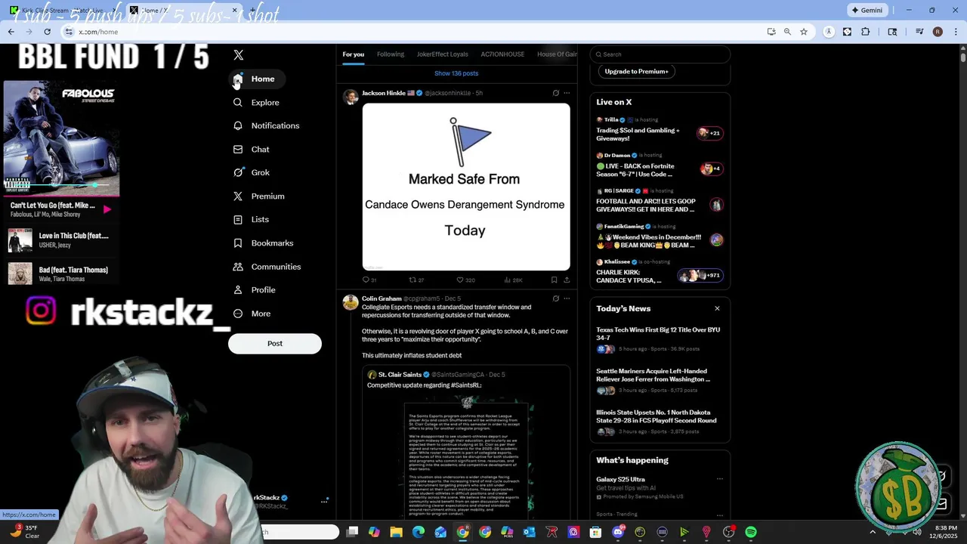
Task: Join Dr Damon's Fortnite live stream
Action: (x=660, y=165)
